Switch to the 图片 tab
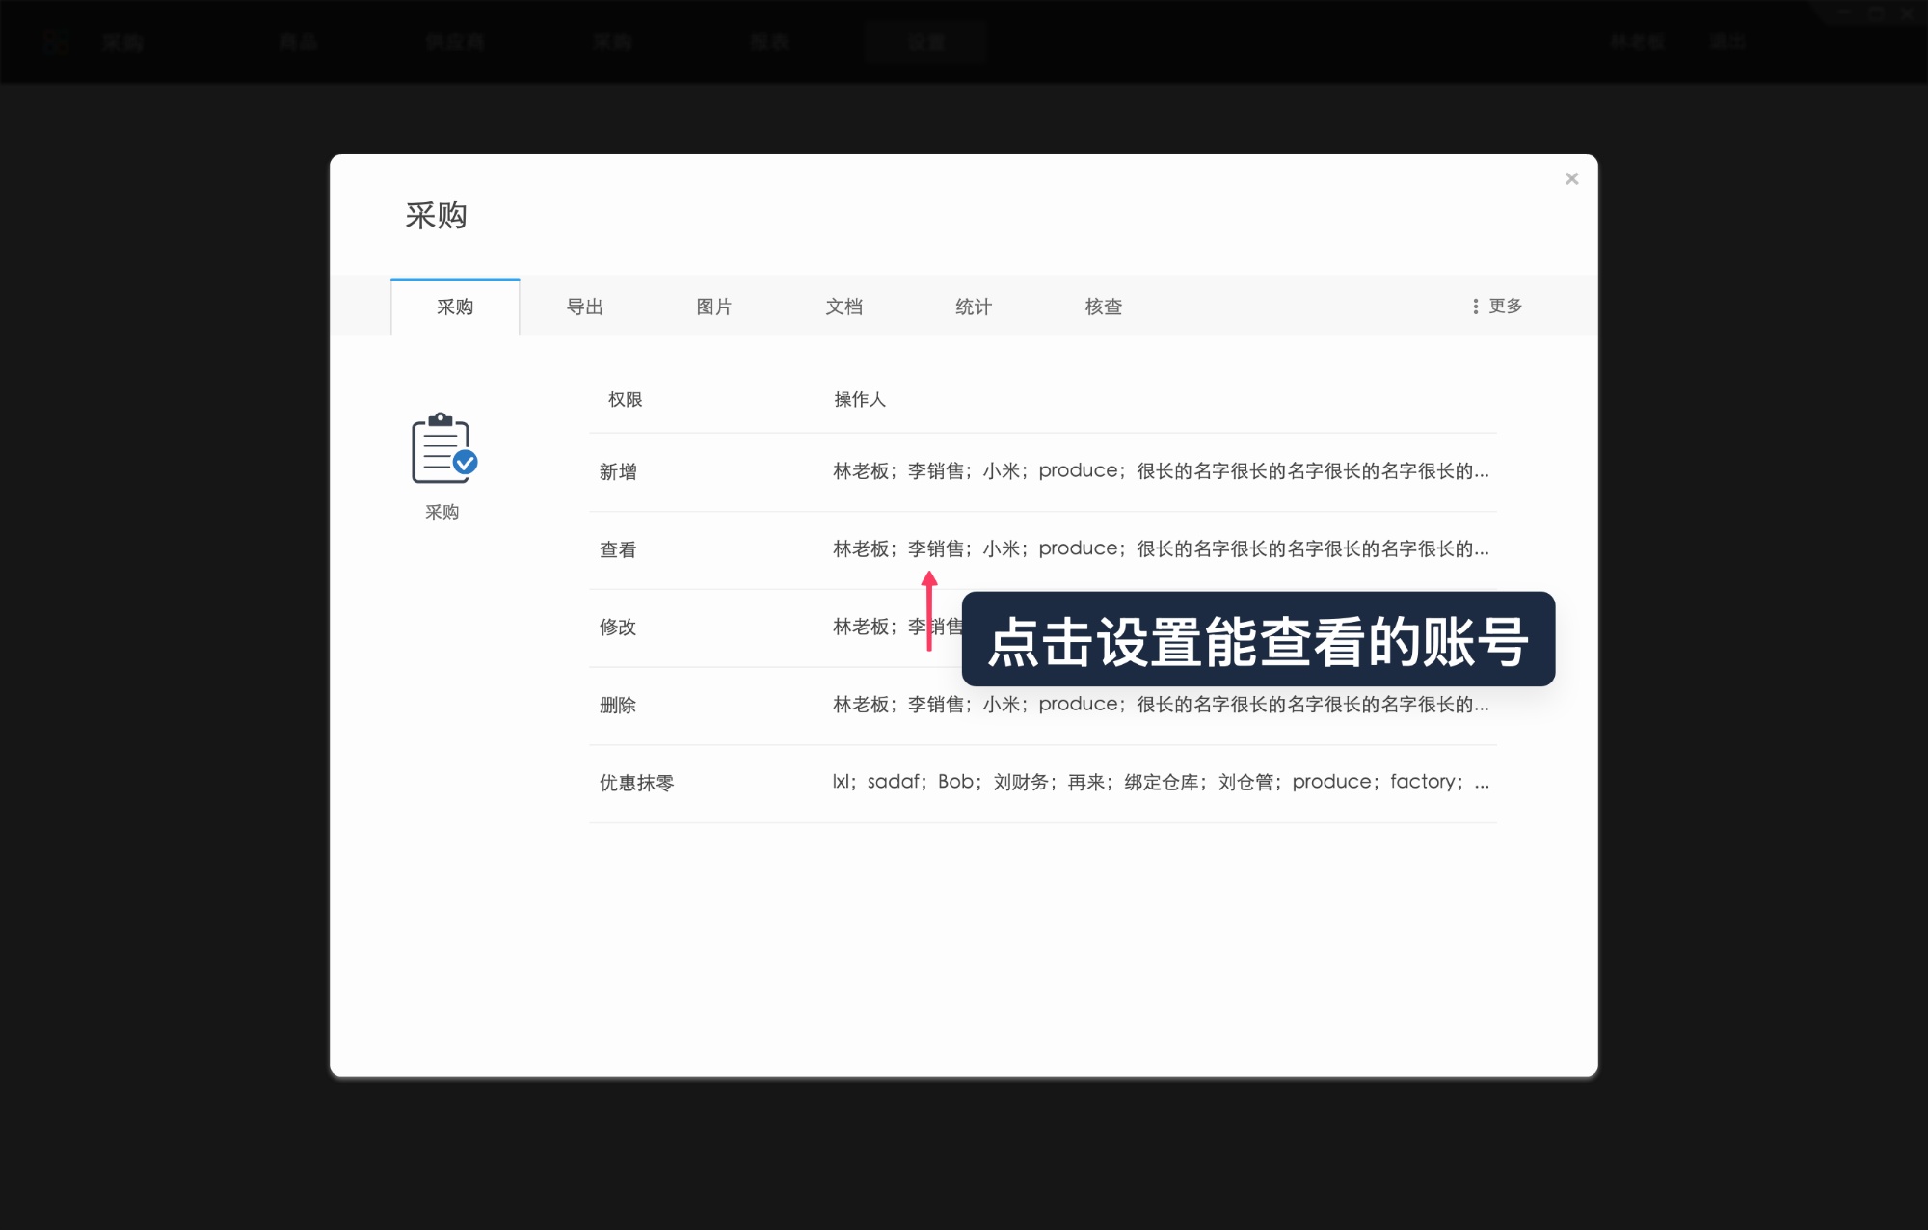This screenshot has height=1230, width=1928. tap(714, 307)
